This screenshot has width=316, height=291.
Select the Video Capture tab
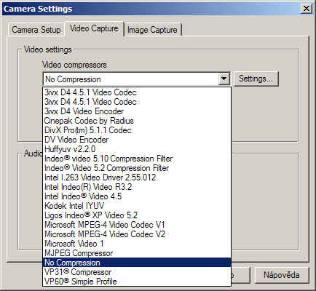point(94,28)
